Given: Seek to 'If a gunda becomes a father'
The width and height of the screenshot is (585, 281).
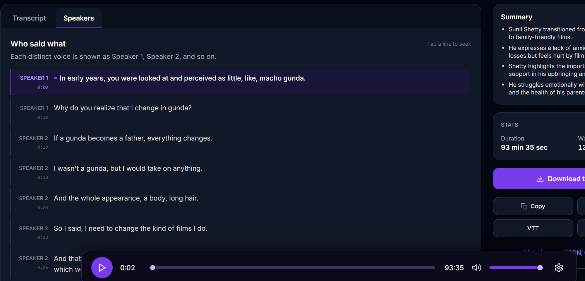Looking at the screenshot, I should pyautogui.click(x=133, y=138).
